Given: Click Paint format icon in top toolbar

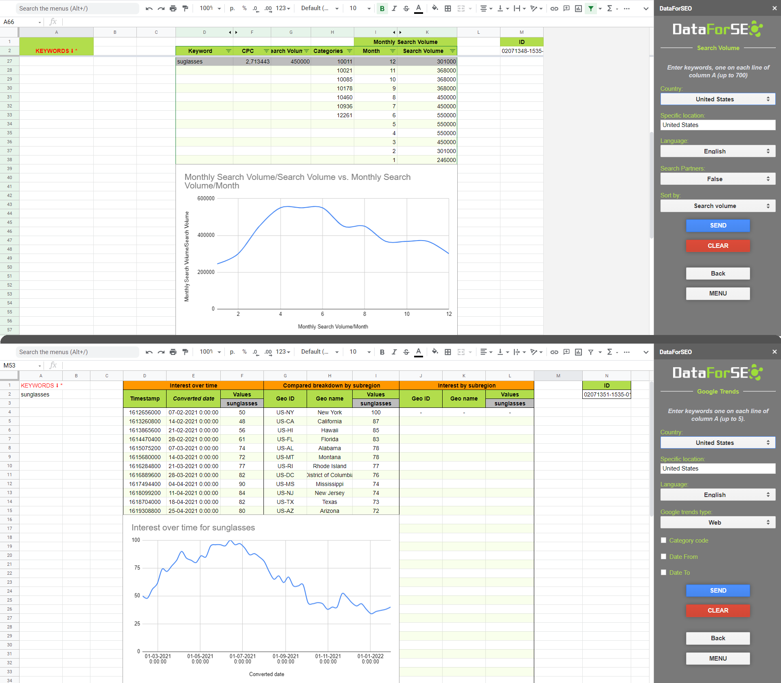Looking at the screenshot, I should tap(185, 9).
